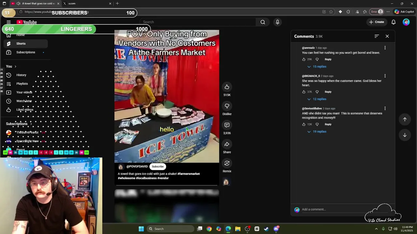Favorite this page with the star icon
This screenshot has height=234, width=417.
click(x=331, y=12)
